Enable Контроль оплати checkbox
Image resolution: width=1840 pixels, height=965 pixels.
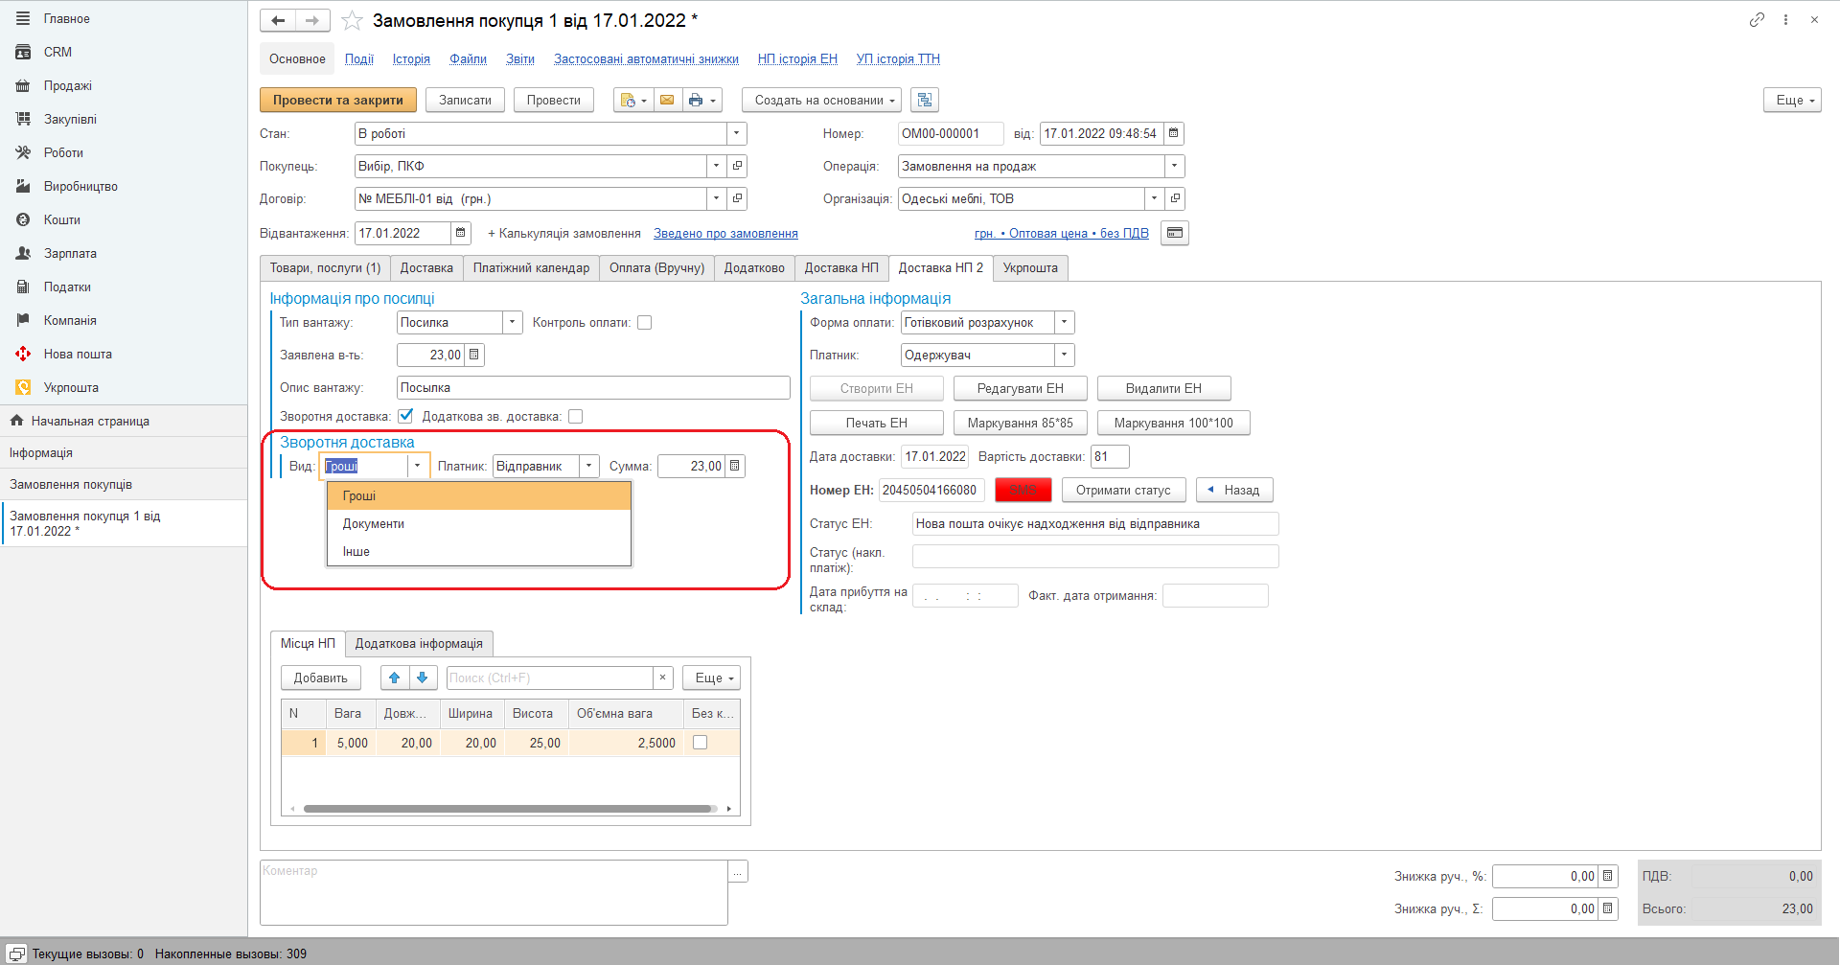(x=645, y=322)
